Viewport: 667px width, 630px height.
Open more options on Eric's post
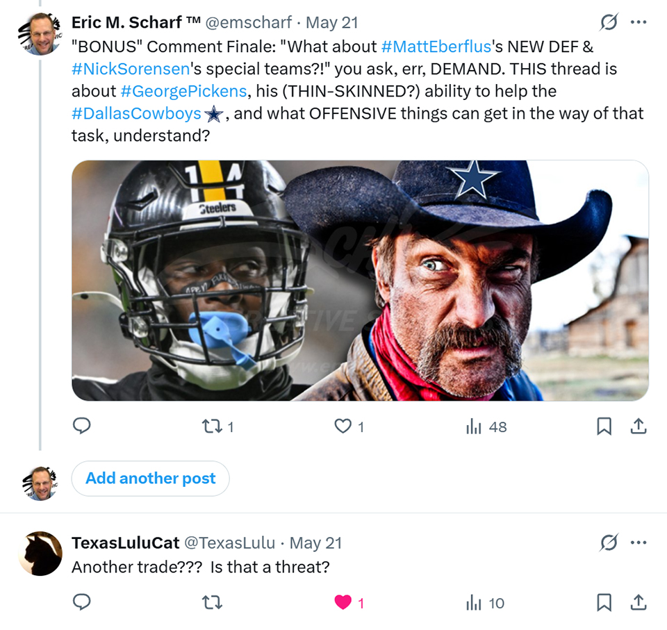pos(638,23)
